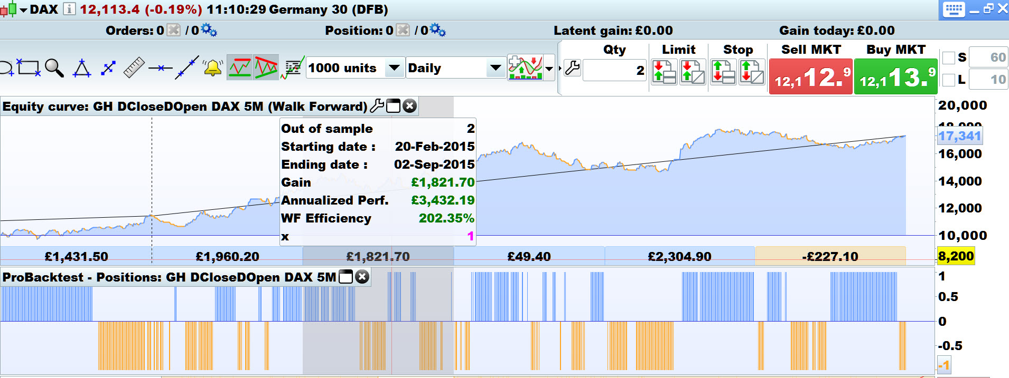
Task: Close the Equity curve panel
Action: point(409,106)
